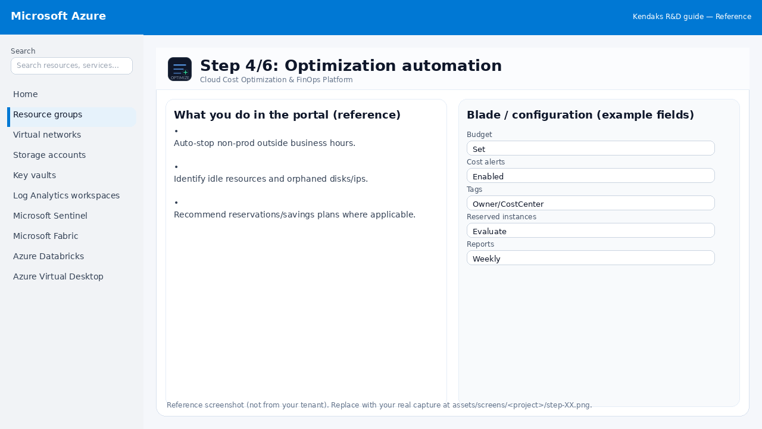Click the Budget field showing Set
762x429 pixels.
tap(591, 148)
